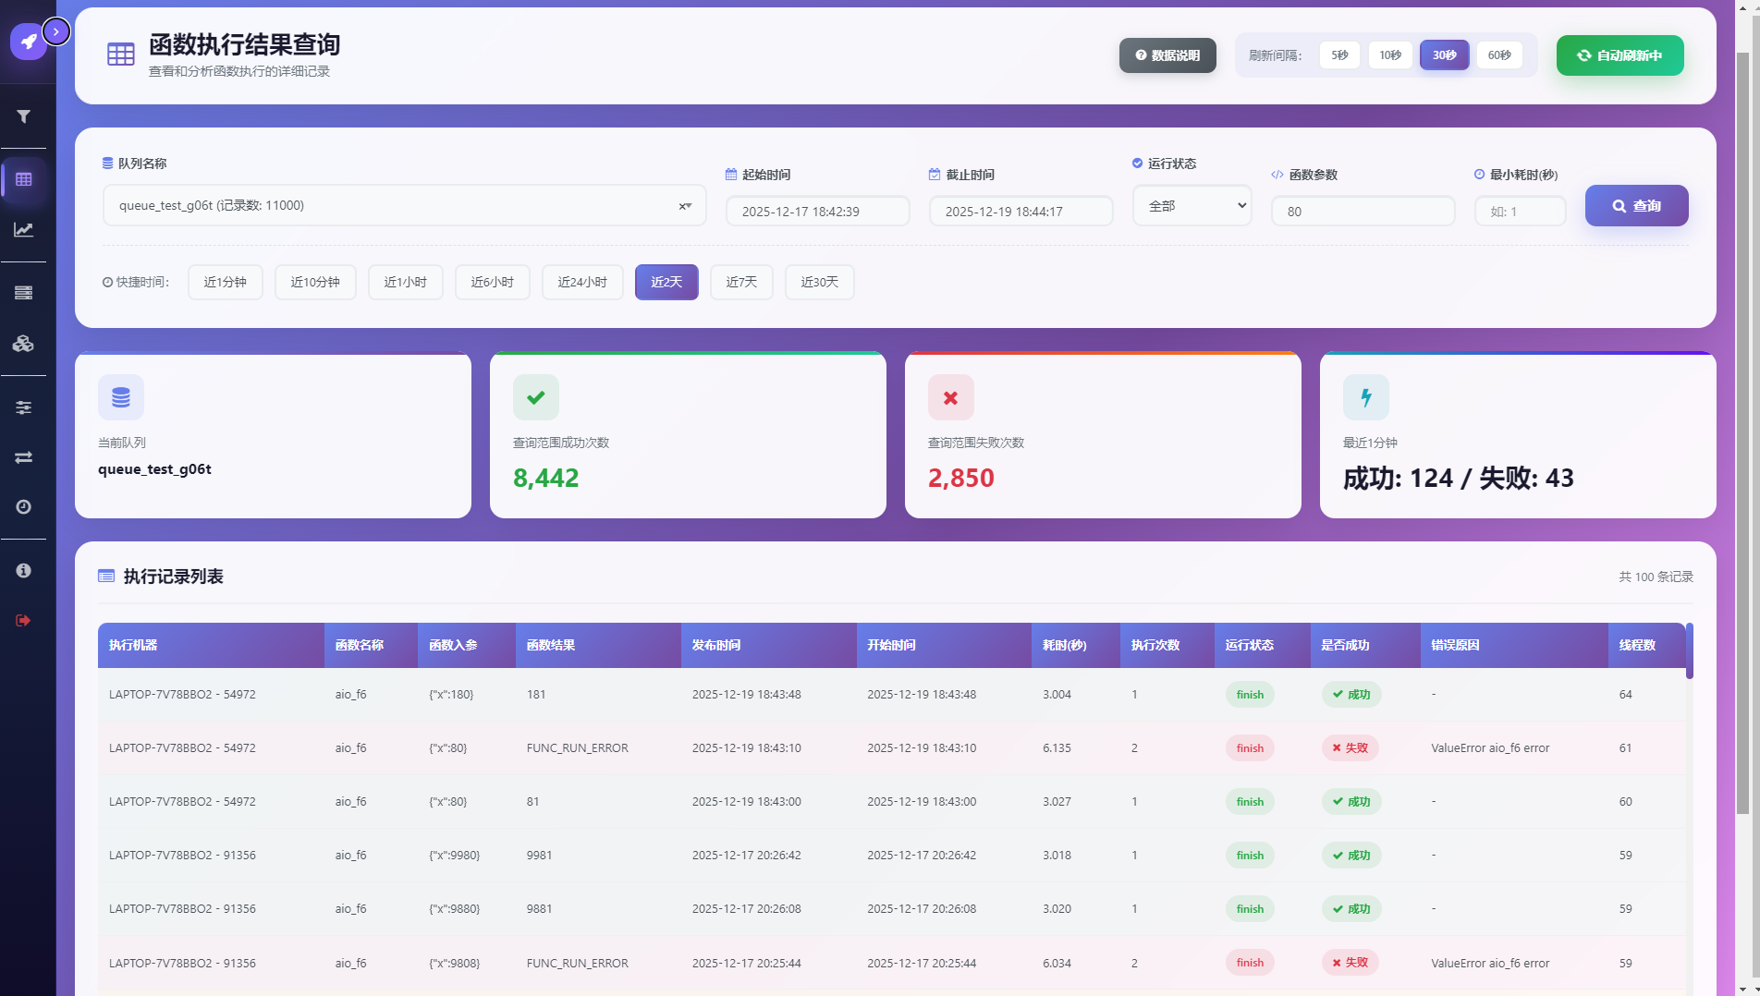This screenshot has width=1760, height=996.
Task: Click the 最小耗时 input field
Action: [1520, 212]
